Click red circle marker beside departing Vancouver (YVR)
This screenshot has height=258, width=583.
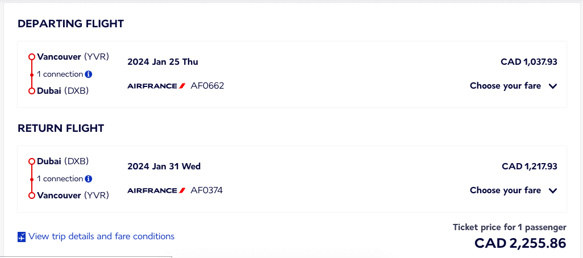32,57
